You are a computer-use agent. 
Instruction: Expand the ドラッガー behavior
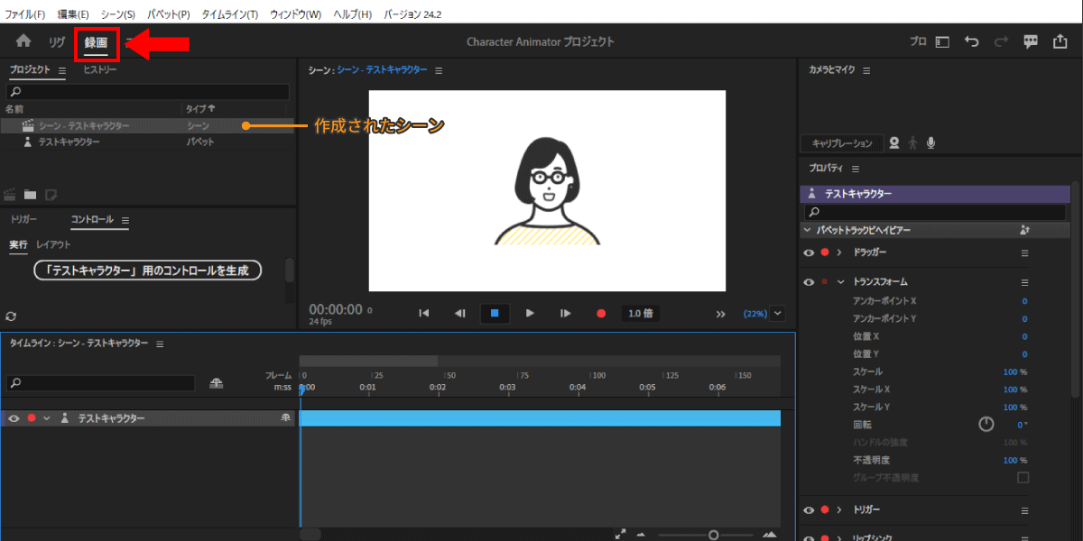click(x=839, y=253)
